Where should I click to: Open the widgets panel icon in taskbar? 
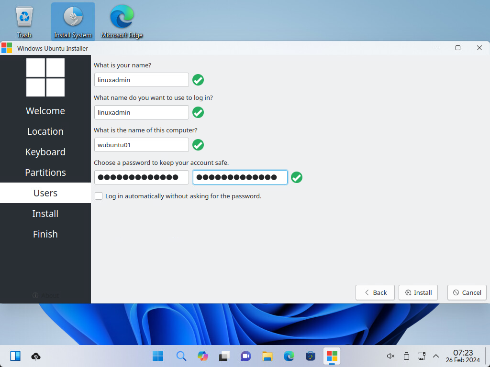coord(15,356)
